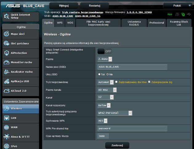
Task: Select Nie for Ukryj SSID
Action: coord(107,74)
